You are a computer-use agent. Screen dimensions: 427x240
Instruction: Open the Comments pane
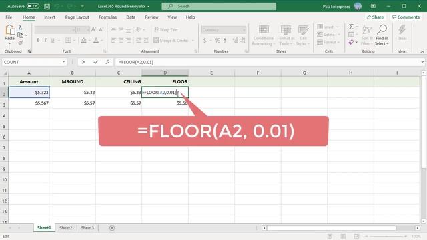point(406,17)
